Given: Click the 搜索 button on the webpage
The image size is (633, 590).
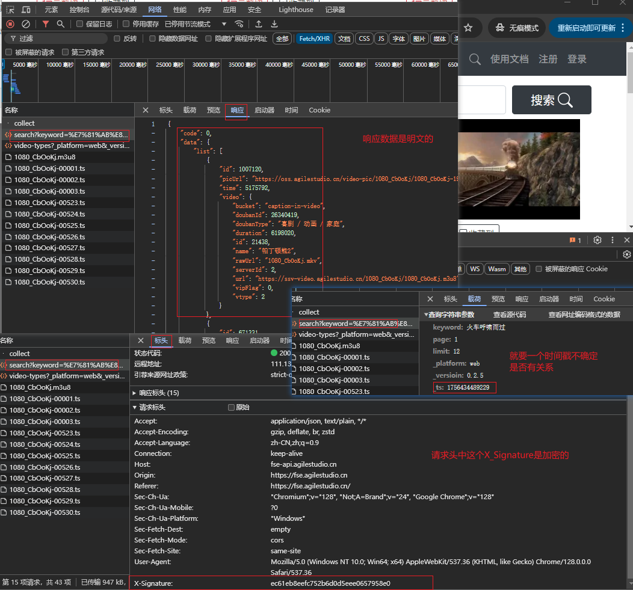Looking at the screenshot, I should (551, 100).
